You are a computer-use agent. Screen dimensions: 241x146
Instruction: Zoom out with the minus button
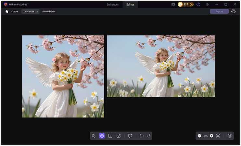click(x=199, y=136)
